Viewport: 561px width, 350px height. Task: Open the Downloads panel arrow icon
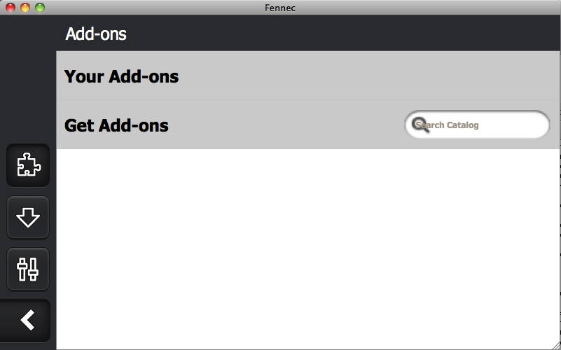28,217
